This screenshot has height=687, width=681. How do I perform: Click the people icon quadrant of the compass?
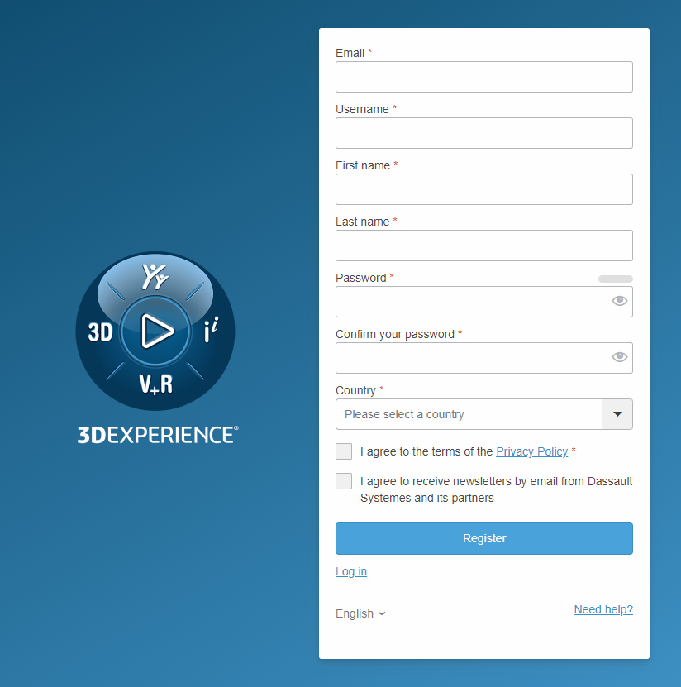coord(155,276)
